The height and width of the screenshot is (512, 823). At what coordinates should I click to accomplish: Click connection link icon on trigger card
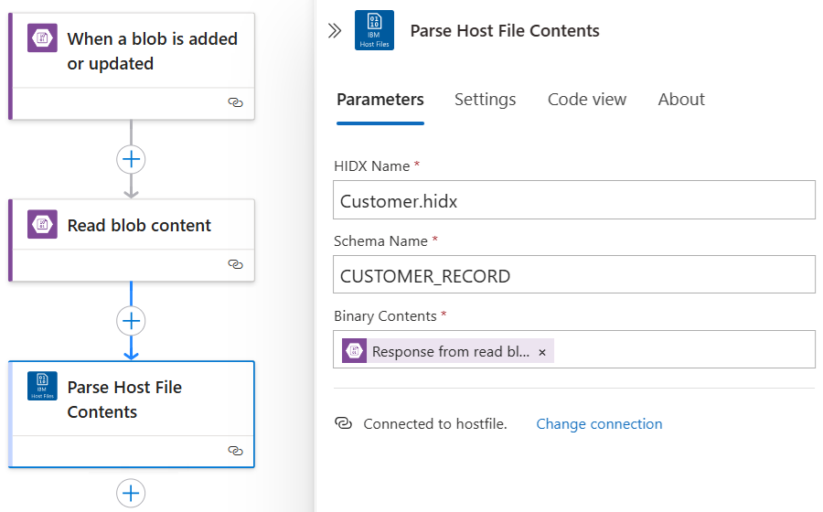(x=235, y=102)
